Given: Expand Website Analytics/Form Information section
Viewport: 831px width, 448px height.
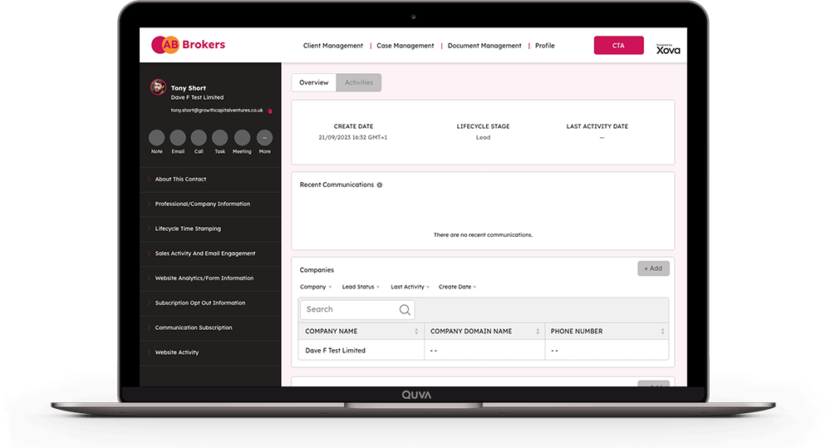Looking at the screenshot, I should tap(210, 278).
